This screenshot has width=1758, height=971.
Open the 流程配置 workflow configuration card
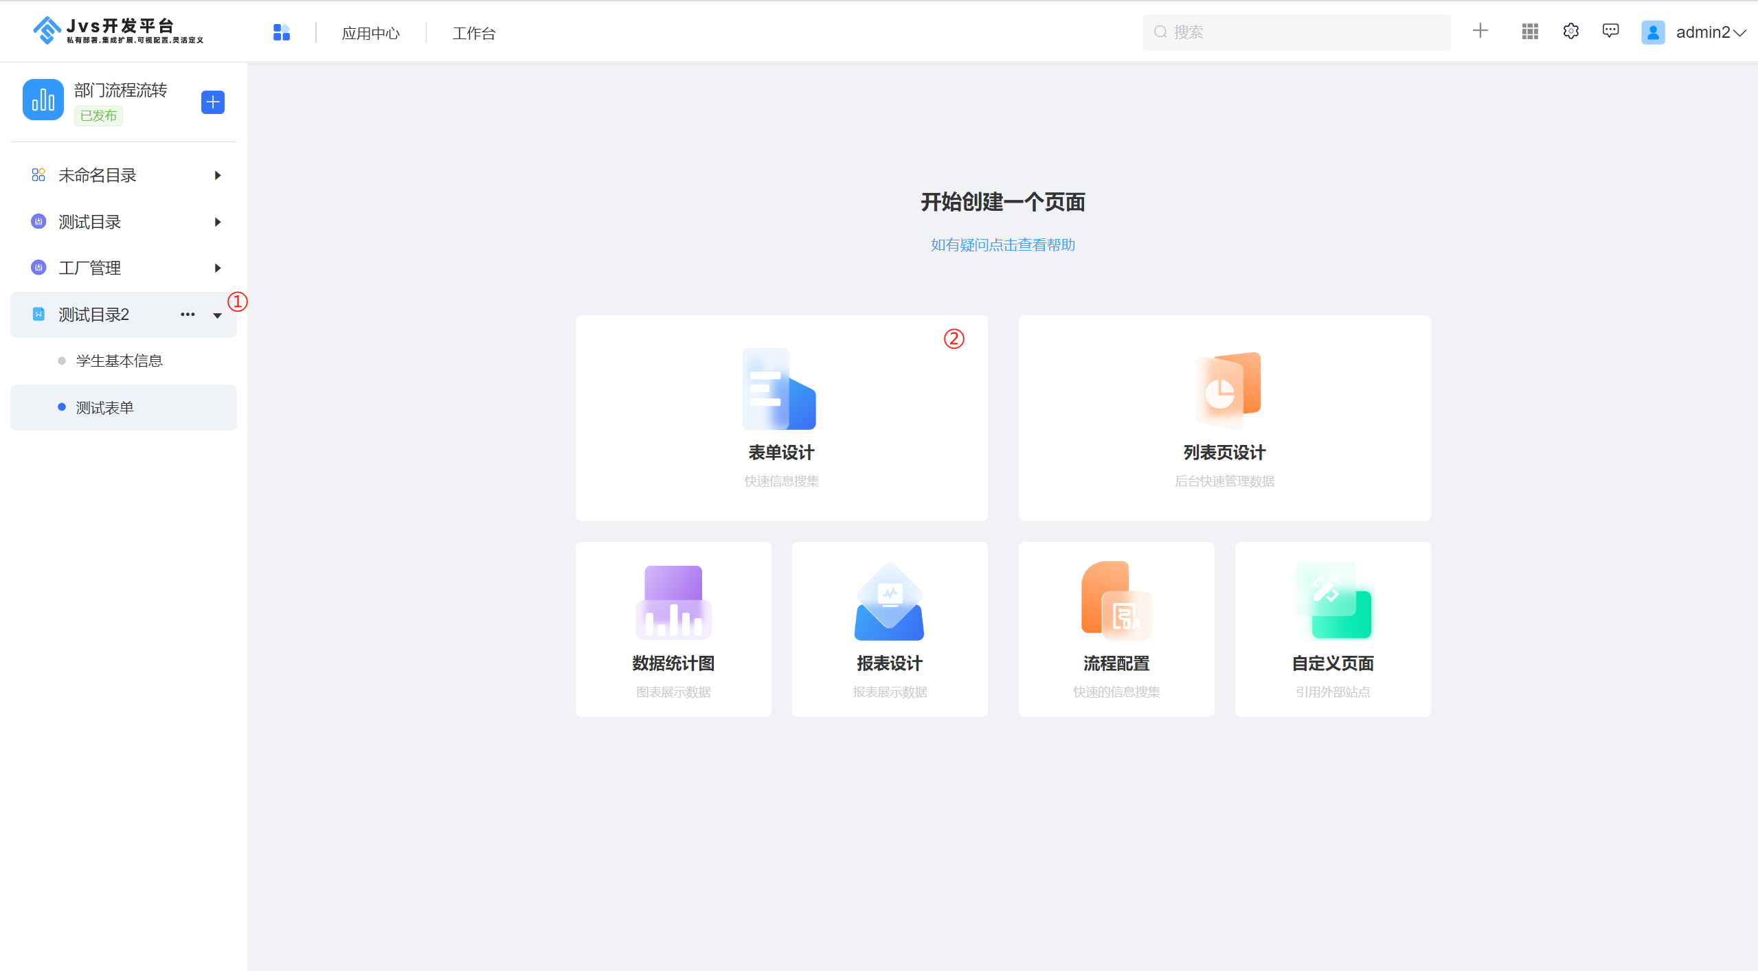[x=1116, y=628]
